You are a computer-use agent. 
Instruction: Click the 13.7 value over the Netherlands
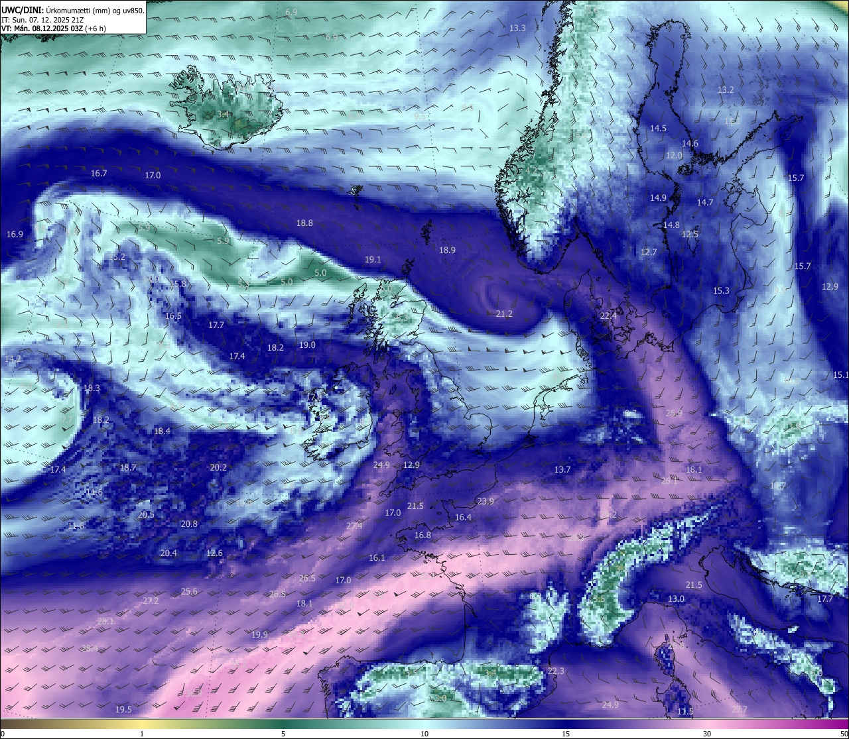tap(562, 469)
